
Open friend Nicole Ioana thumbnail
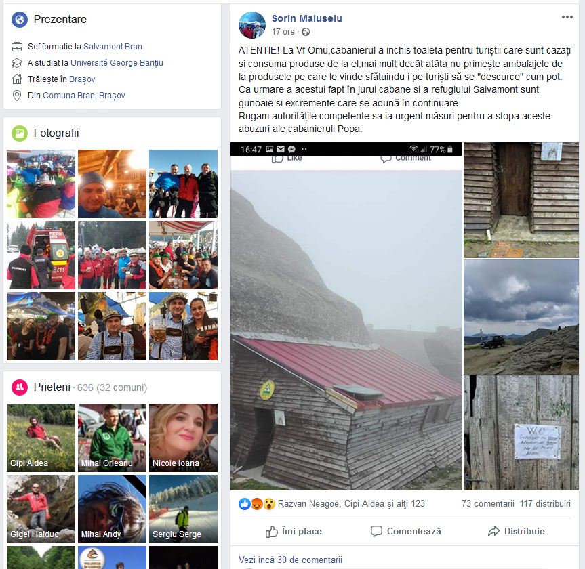(183, 438)
